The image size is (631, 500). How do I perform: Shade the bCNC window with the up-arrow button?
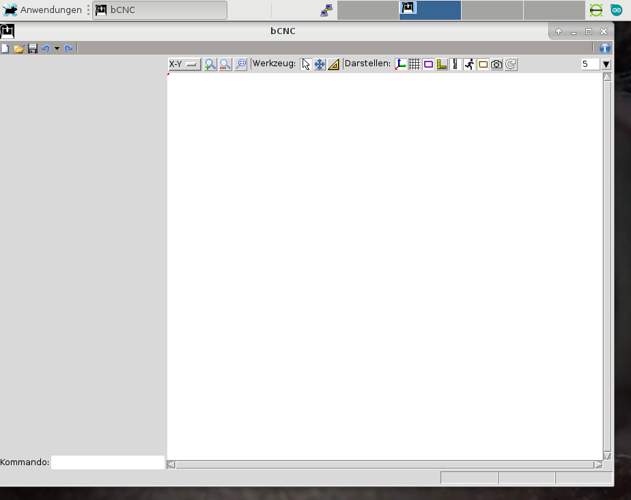click(559, 31)
